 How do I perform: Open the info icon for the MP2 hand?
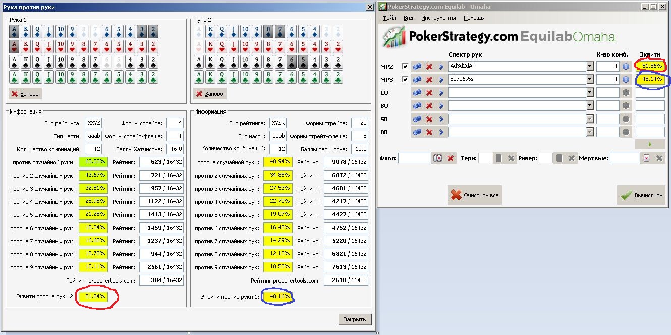[x=626, y=67]
